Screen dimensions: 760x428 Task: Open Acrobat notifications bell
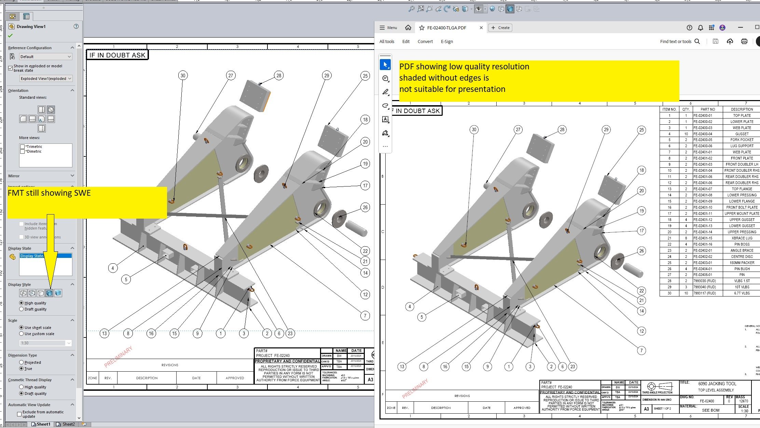click(700, 28)
